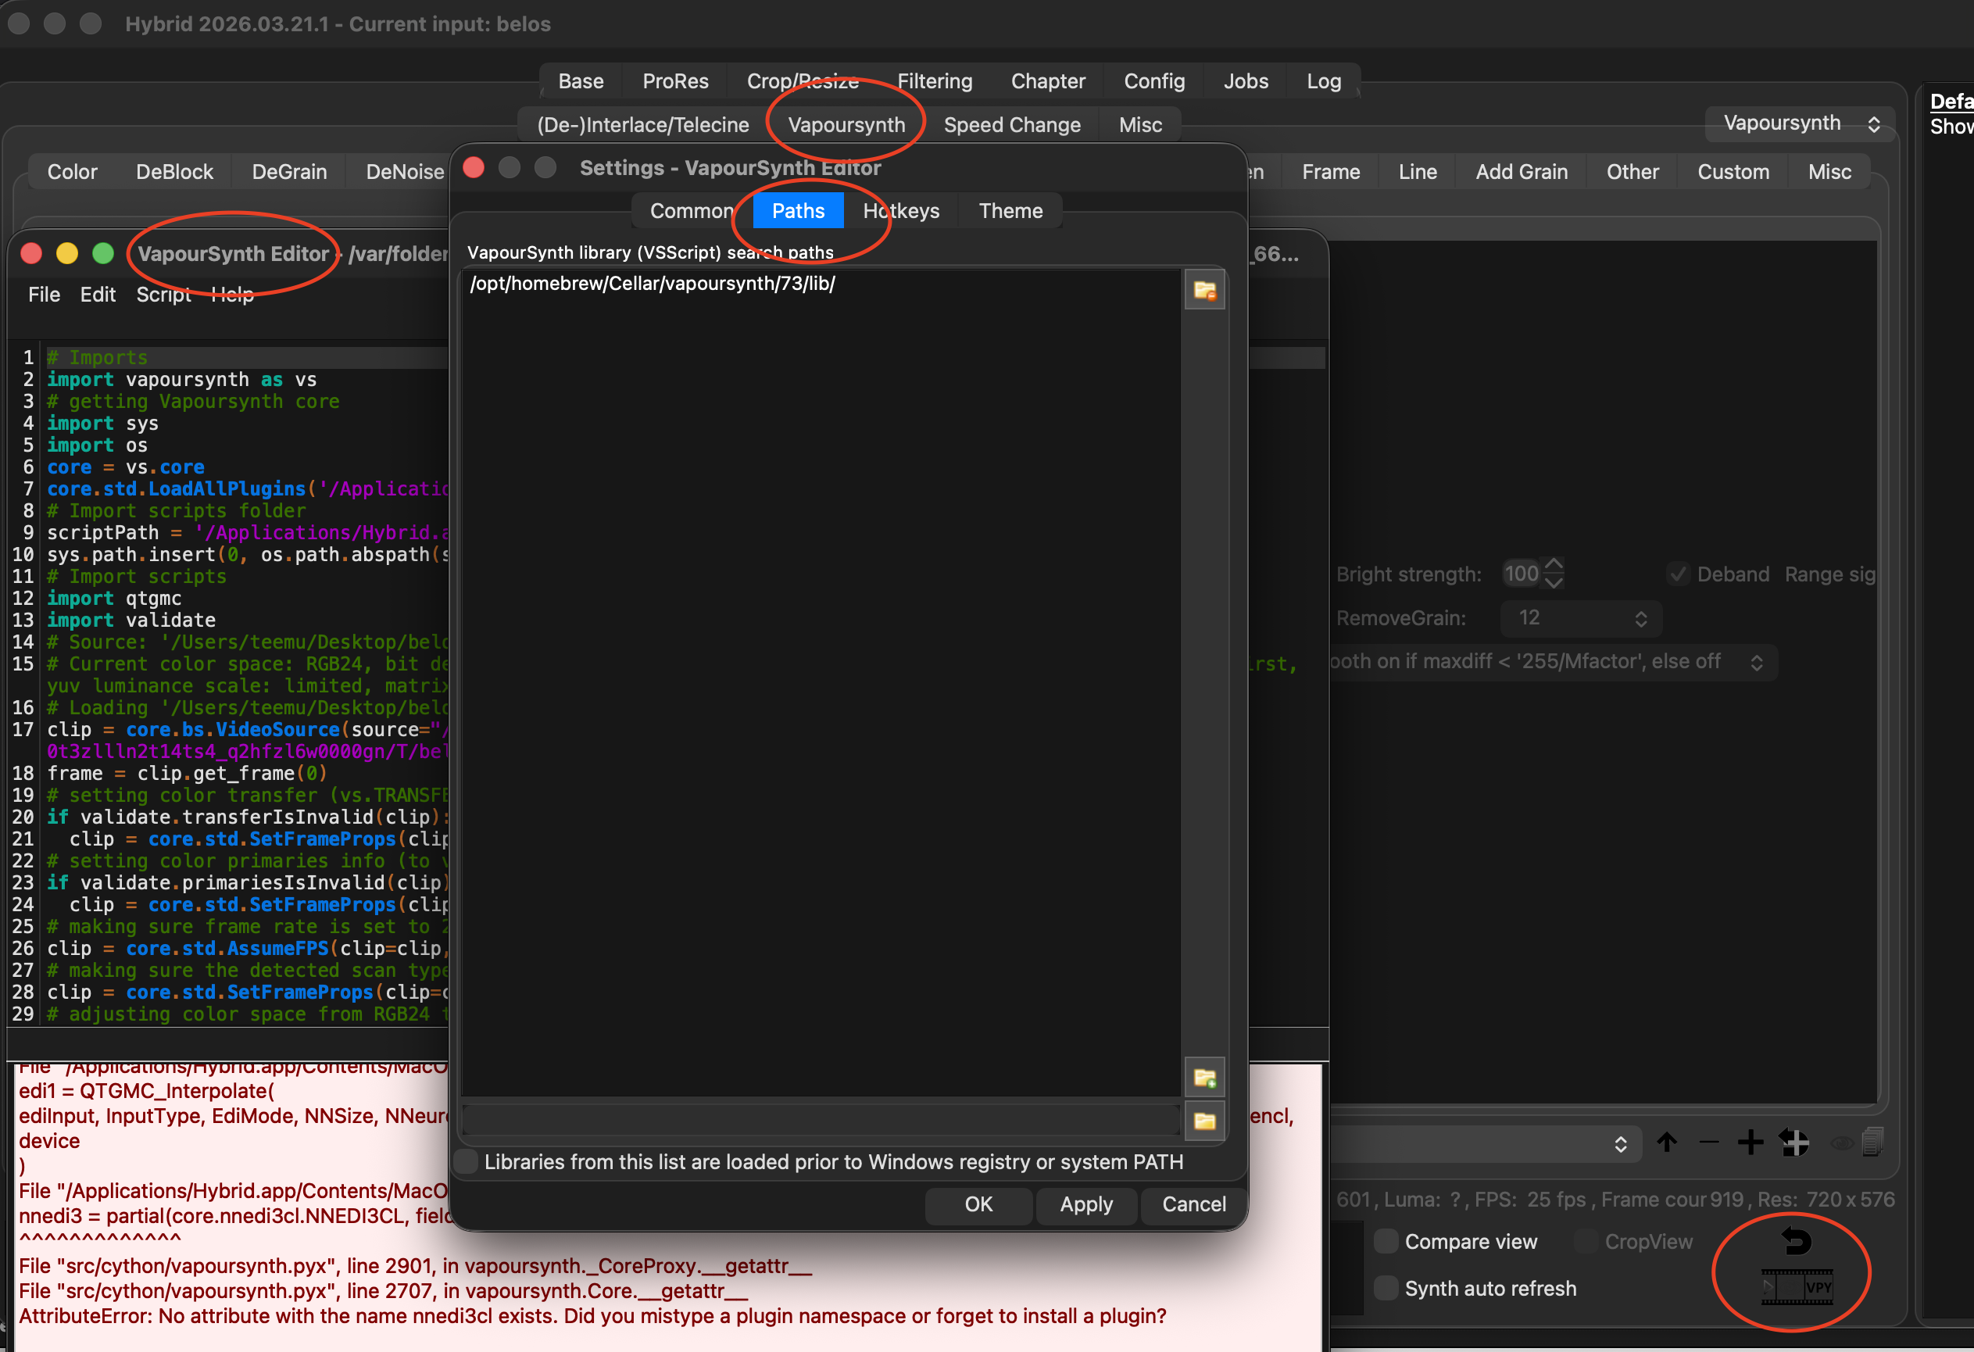Select the DeNoise filter tab

tap(404, 172)
